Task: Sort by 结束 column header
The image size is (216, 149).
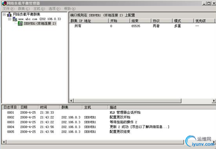Action: [140, 21]
